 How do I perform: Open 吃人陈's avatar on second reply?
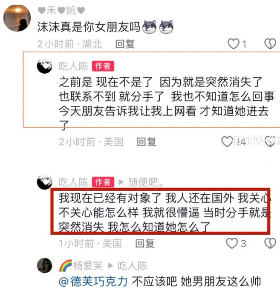click(45, 182)
